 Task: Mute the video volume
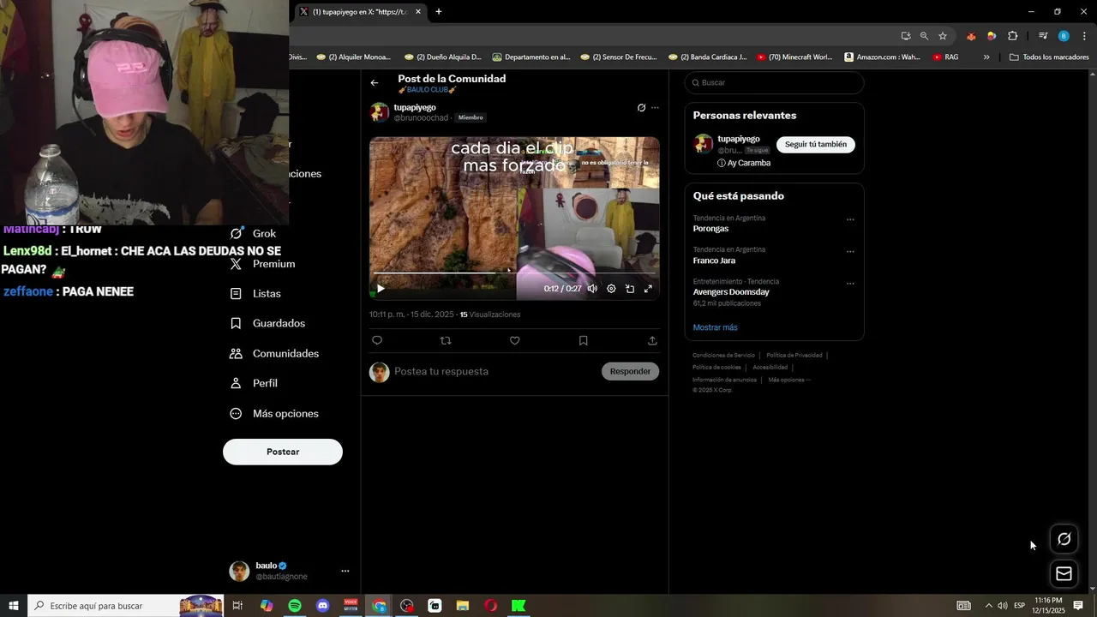click(592, 289)
